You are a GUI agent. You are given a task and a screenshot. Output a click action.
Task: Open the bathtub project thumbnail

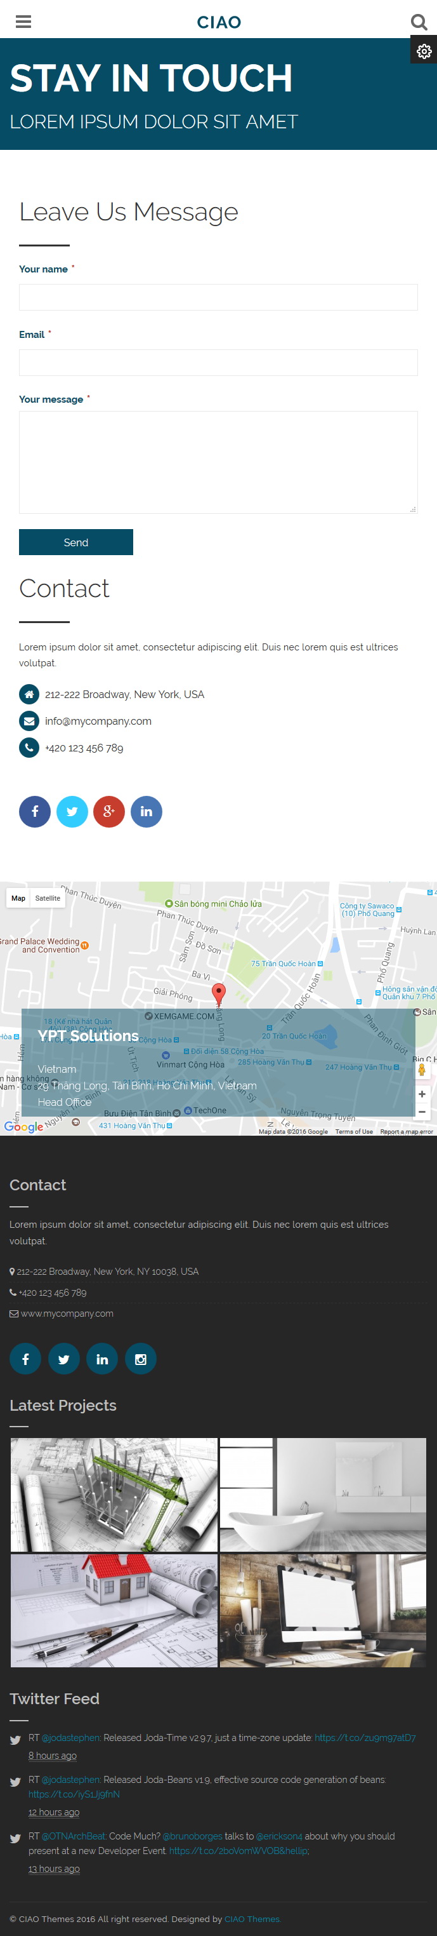[323, 1494]
